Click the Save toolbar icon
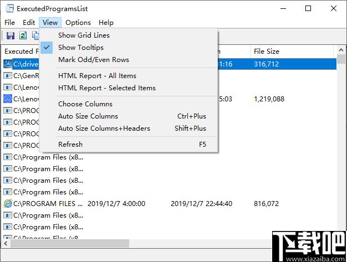 coord(11,35)
